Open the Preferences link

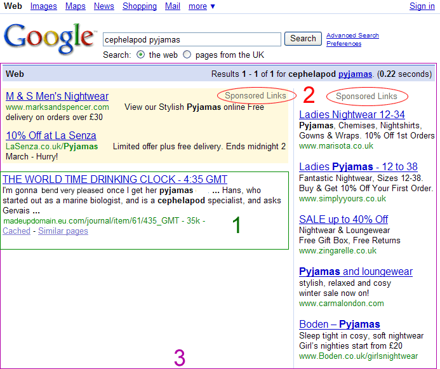point(343,44)
